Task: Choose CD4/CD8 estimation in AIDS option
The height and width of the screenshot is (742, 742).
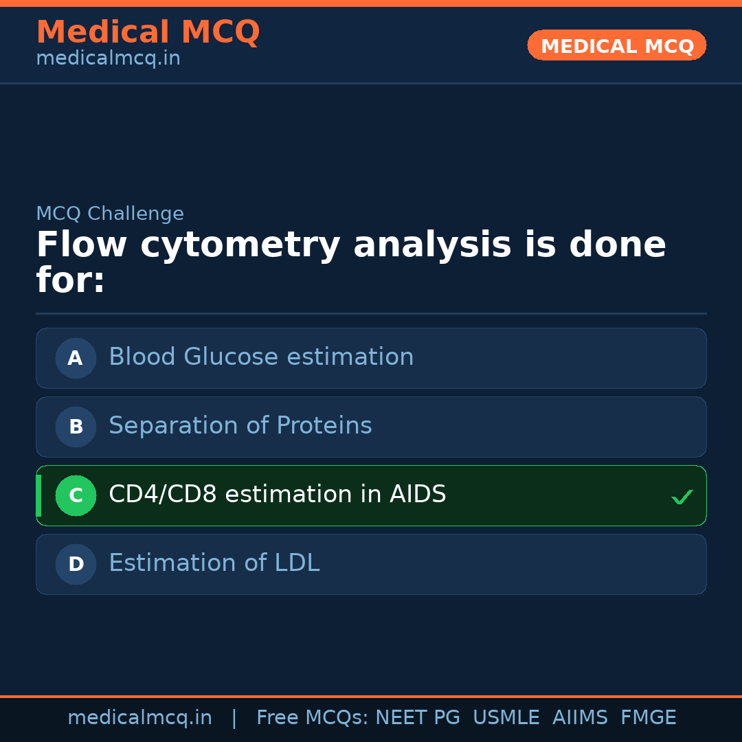Action: pyautogui.click(x=278, y=495)
